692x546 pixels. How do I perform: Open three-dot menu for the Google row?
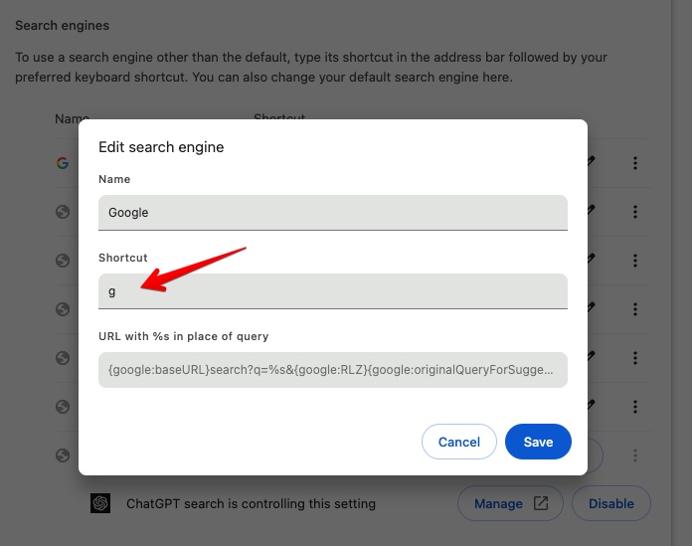(x=635, y=163)
